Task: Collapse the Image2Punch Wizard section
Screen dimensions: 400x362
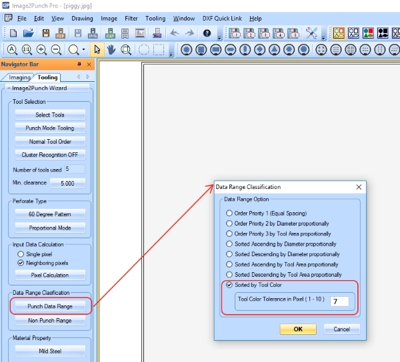Action: pos(9,88)
